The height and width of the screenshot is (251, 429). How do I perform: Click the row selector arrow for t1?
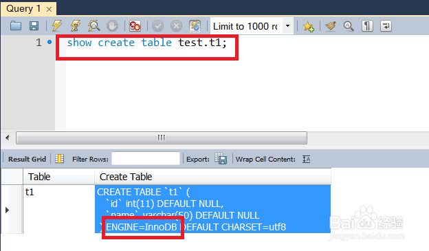click(8, 210)
